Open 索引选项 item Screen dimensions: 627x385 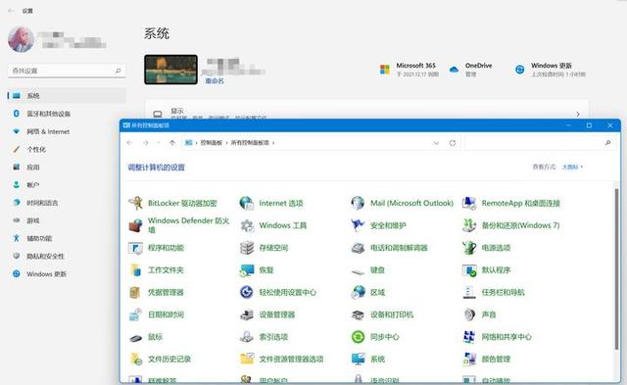[x=264, y=337]
